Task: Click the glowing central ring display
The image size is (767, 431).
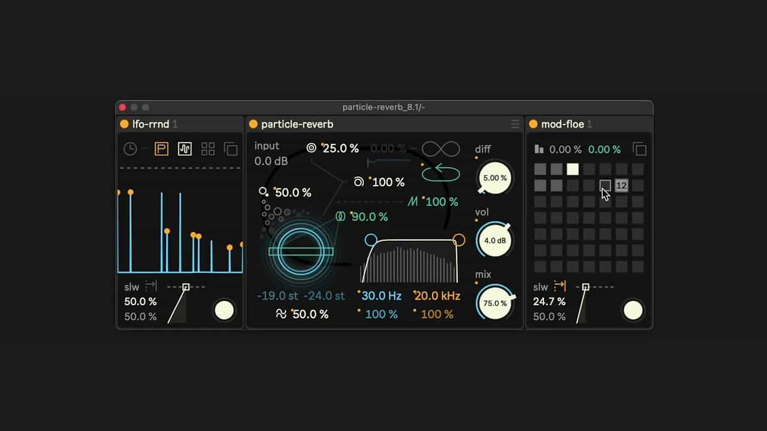Action: [301, 251]
